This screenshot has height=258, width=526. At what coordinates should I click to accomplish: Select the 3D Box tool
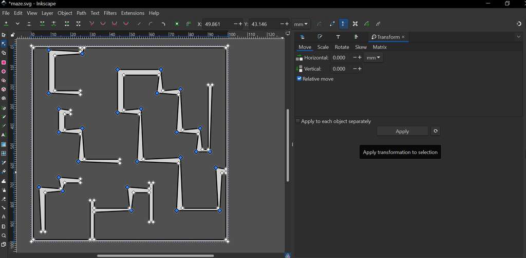[x=4, y=90]
